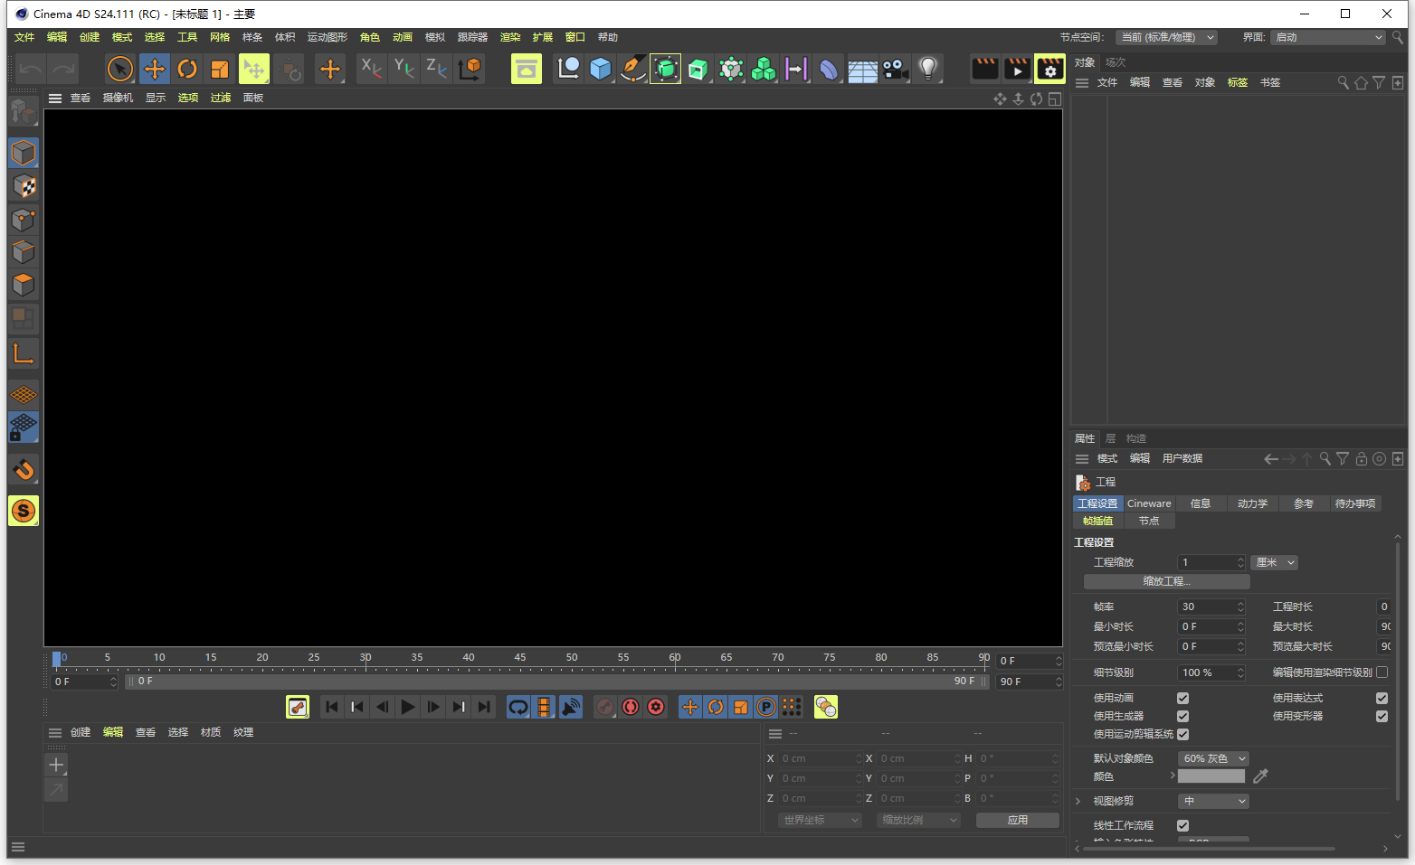
Task: Enable the Axis mode icon
Action: pyautogui.click(x=24, y=353)
